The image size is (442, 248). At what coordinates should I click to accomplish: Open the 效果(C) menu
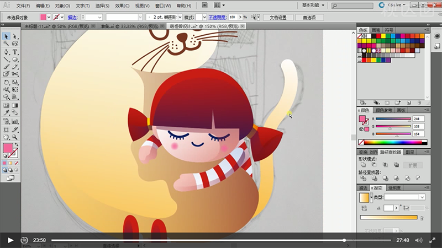[122, 6]
